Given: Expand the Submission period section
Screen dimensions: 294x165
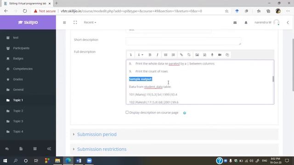Looking at the screenshot, I should click(97, 134).
